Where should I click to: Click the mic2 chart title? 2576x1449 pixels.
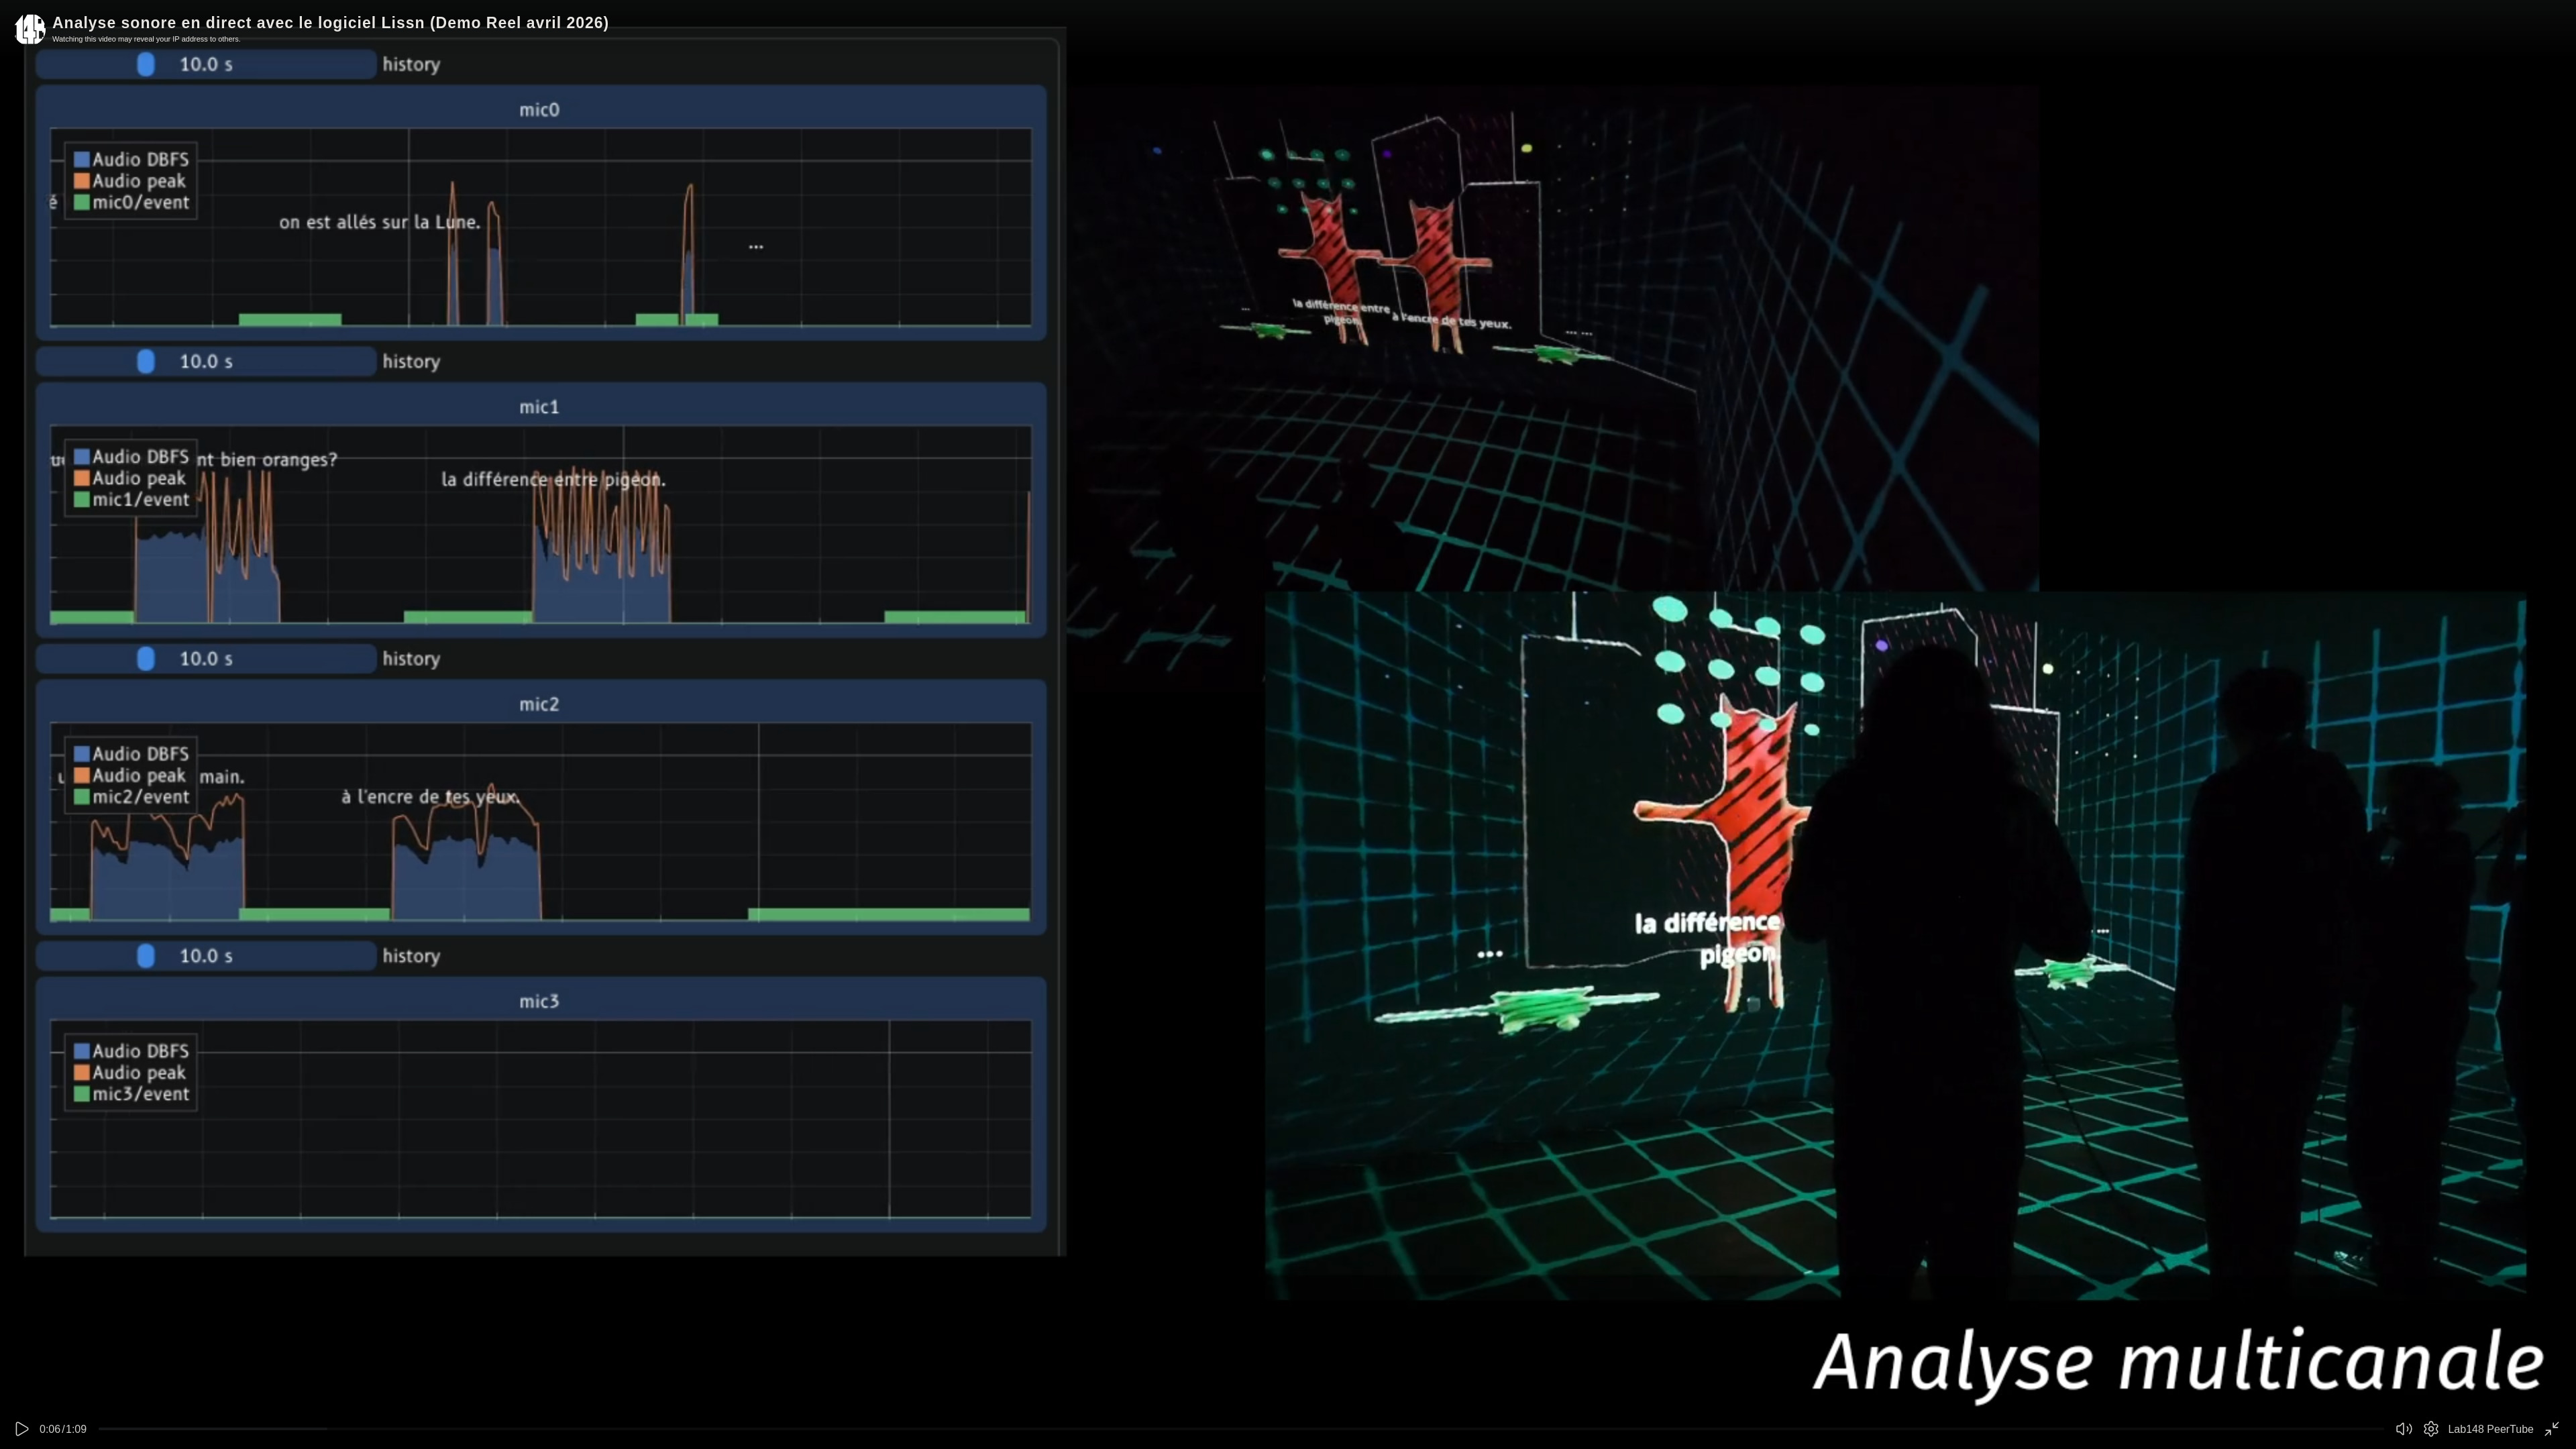coord(539,704)
